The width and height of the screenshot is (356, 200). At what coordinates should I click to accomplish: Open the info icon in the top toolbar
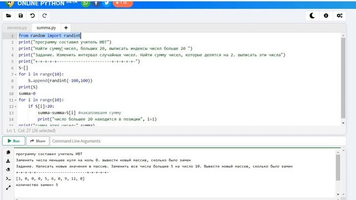[326, 16]
